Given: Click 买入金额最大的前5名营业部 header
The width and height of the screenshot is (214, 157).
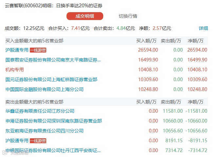Looking at the screenshot, I should tap(34, 41).
